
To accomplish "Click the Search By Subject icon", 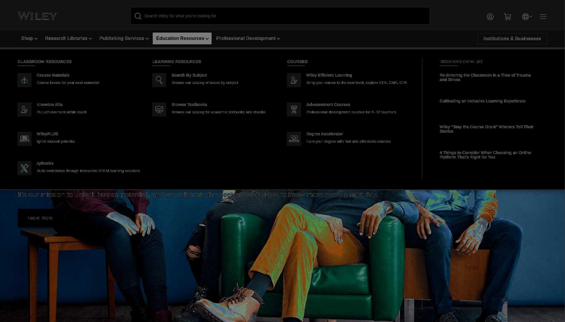I will pyautogui.click(x=159, y=80).
